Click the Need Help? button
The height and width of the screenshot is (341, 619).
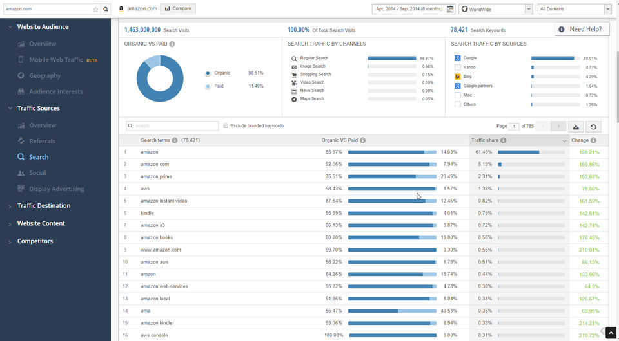click(582, 29)
